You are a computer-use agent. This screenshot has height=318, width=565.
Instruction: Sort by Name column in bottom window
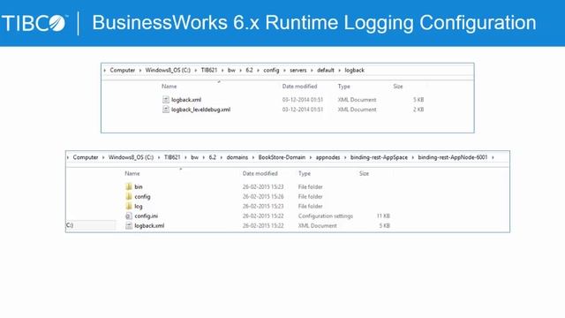click(132, 173)
